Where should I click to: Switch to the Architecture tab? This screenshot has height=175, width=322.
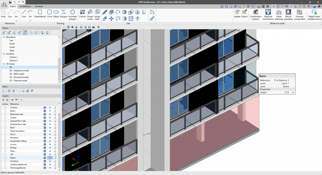click(25, 6)
